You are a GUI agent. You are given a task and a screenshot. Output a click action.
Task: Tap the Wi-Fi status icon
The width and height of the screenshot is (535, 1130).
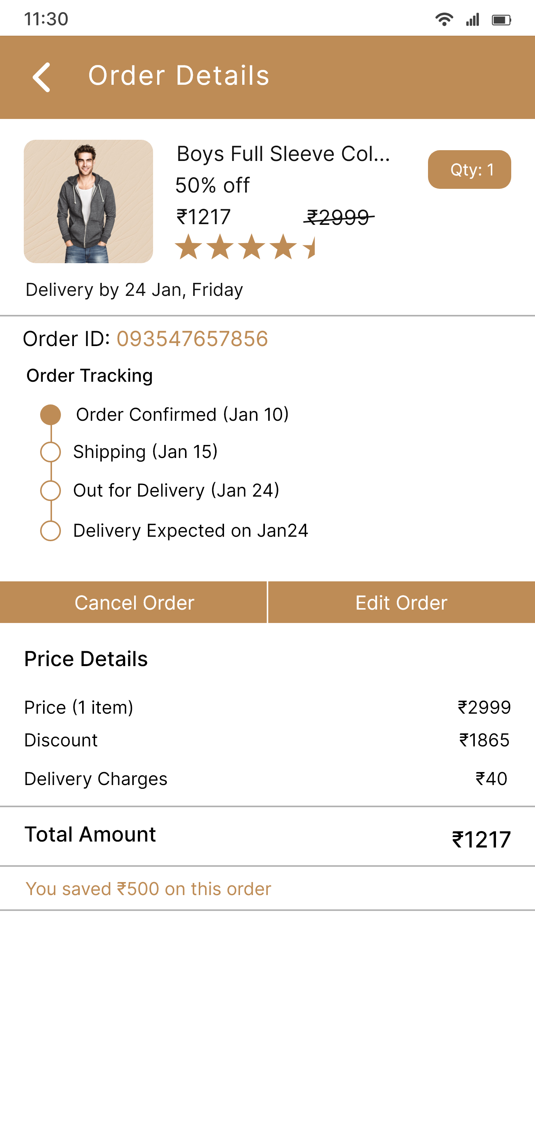444,20
